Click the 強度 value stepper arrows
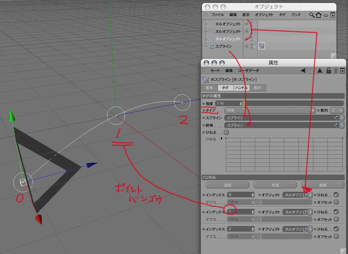This screenshot has width=348, height=254. click(x=241, y=104)
